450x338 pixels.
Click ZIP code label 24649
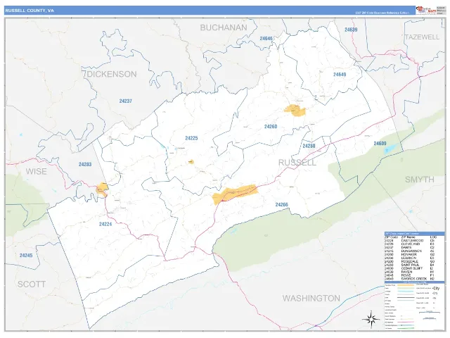pos(340,75)
